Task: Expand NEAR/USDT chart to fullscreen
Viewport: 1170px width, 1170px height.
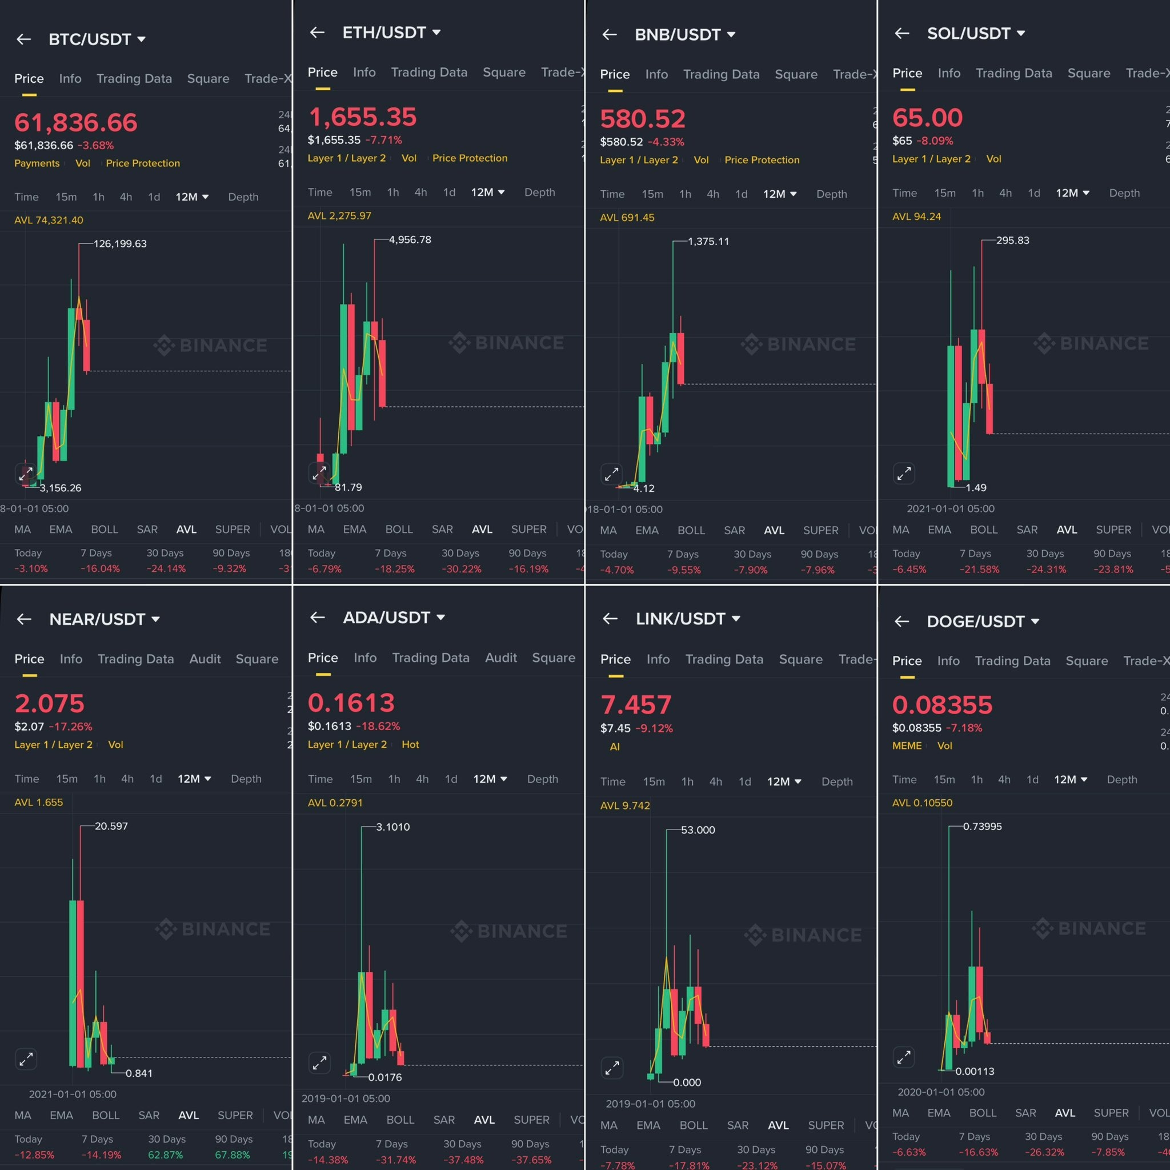Action: 26,1059
